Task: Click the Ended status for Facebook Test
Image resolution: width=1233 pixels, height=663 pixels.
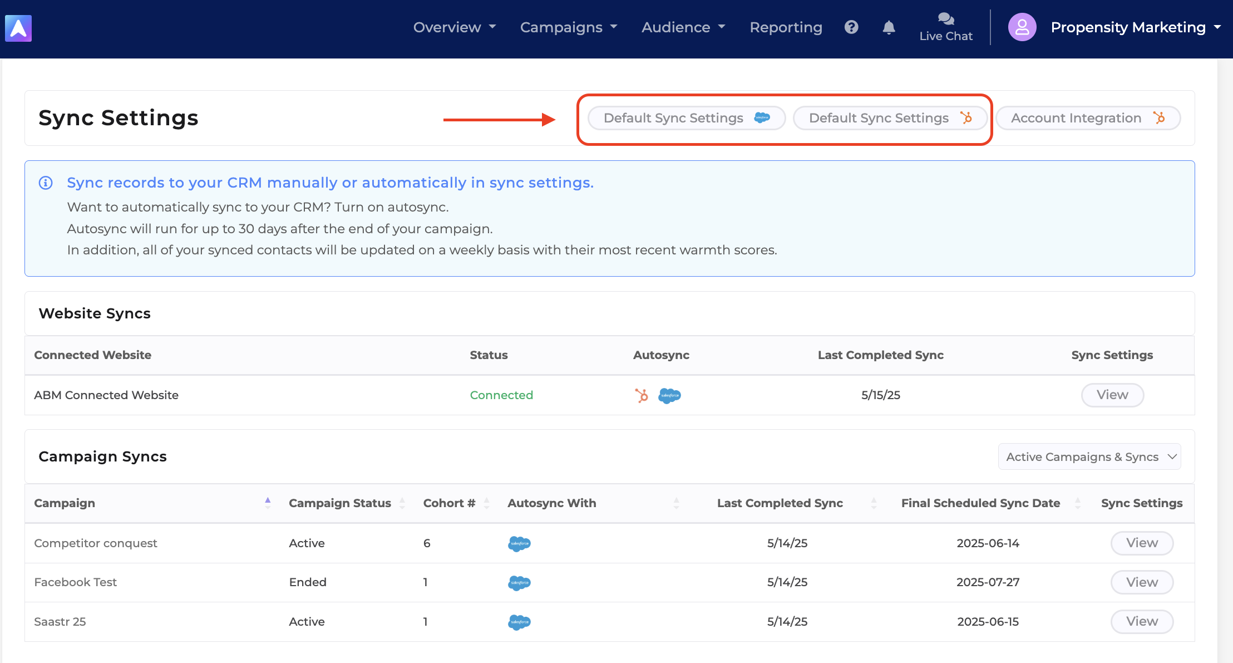Action: pos(308,582)
